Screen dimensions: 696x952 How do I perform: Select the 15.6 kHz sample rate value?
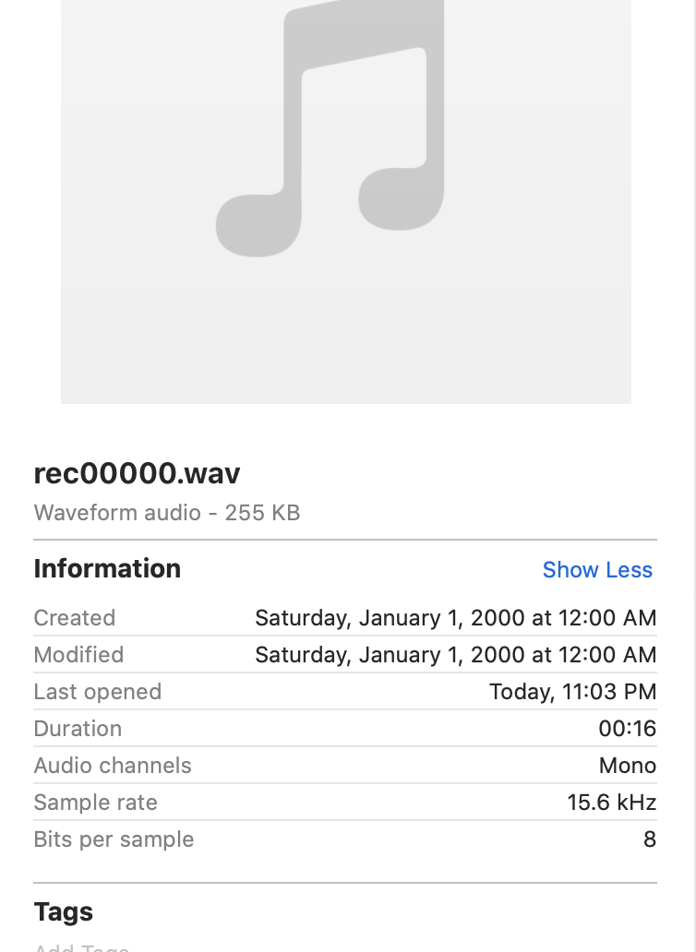(x=612, y=803)
